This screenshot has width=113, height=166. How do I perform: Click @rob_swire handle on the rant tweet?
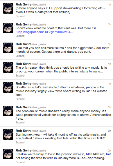point(39,25)
